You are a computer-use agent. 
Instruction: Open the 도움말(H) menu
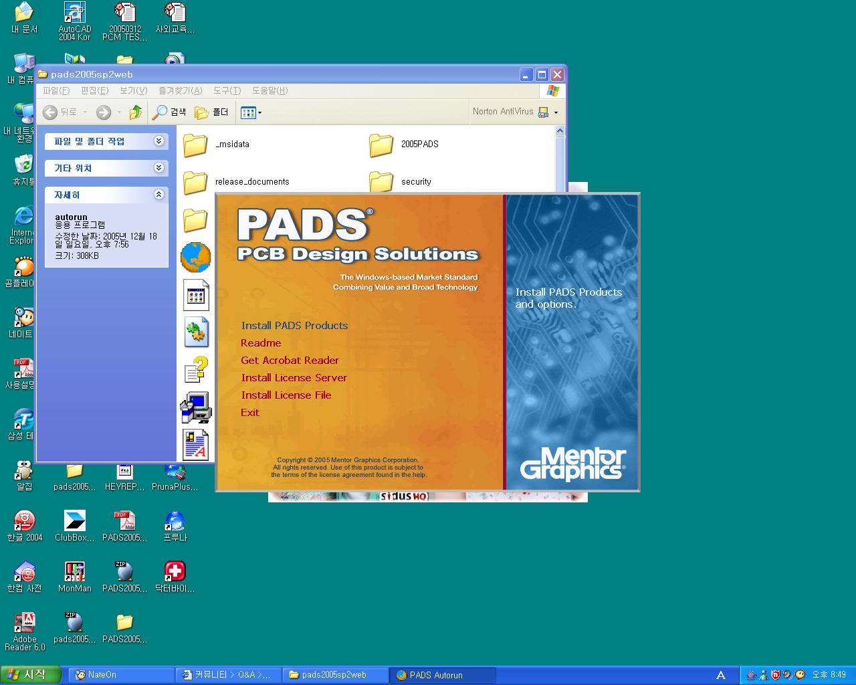[x=270, y=91]
